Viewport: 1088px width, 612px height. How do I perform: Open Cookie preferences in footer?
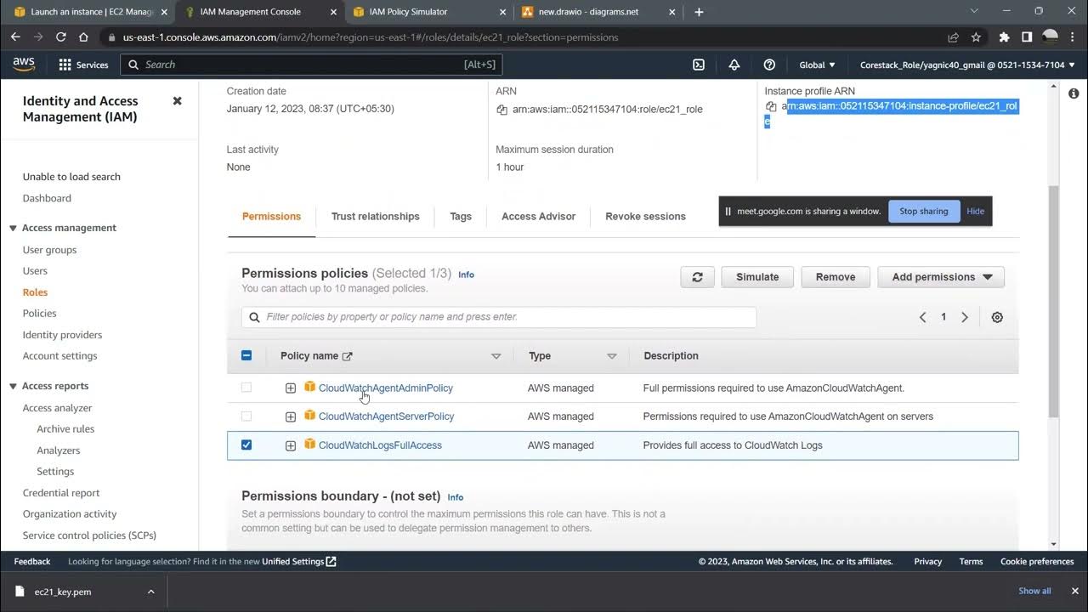tap(1037, 561)
